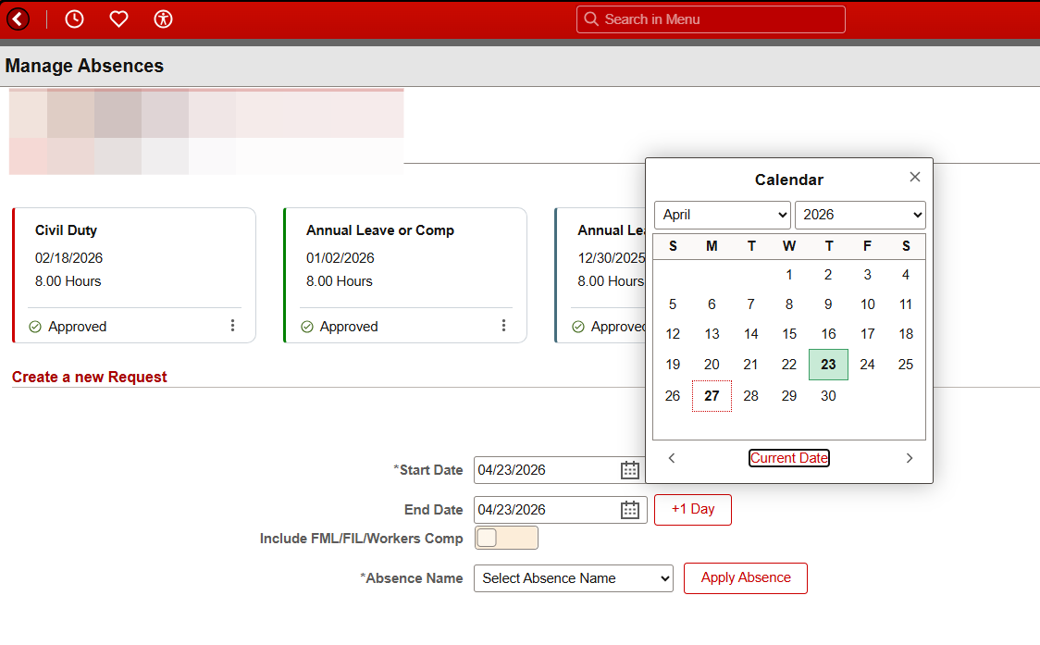Select April 1 in the calendar
Screen dimensions: 1040x645
pyautogui.click(x=789, y=275)
